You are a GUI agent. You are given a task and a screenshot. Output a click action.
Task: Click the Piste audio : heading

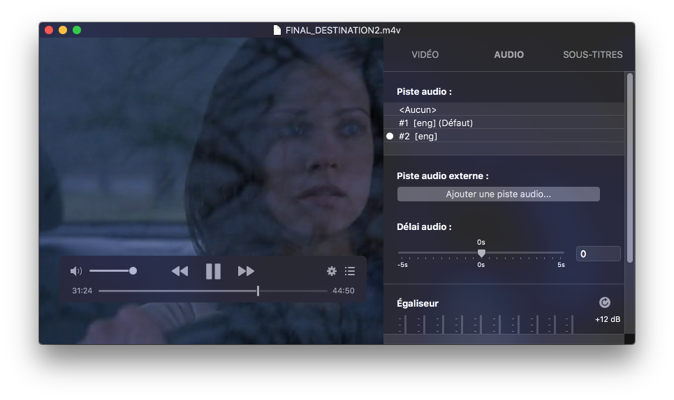click(x=424, y=92)
